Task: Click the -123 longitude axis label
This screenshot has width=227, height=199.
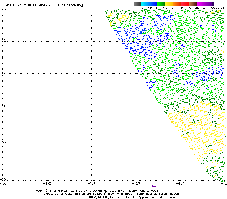Action: pos(180,183)
